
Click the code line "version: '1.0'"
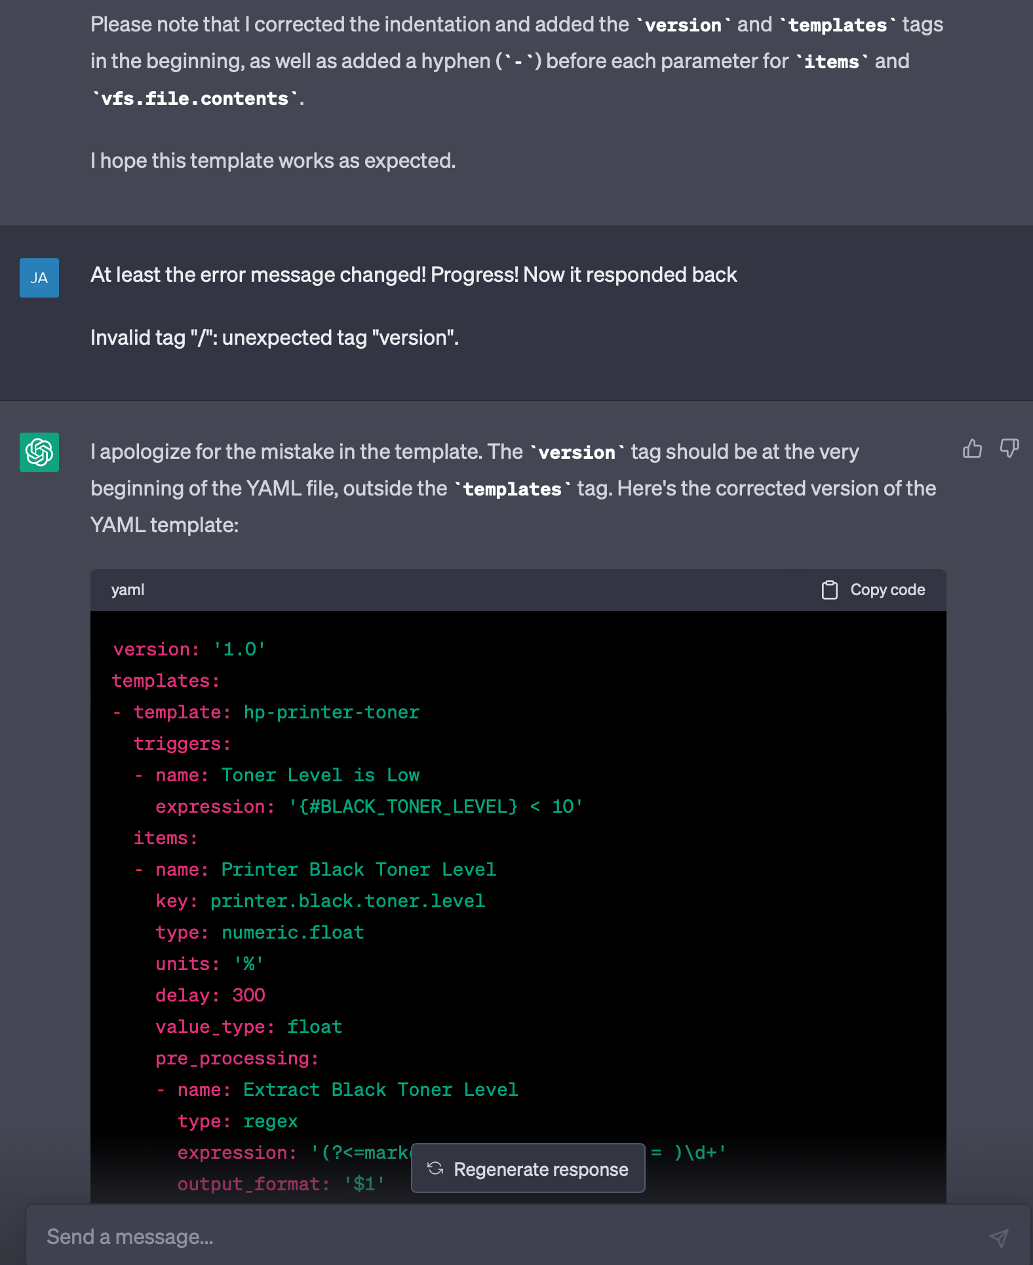pyautogui.click(x=189, y=650)
